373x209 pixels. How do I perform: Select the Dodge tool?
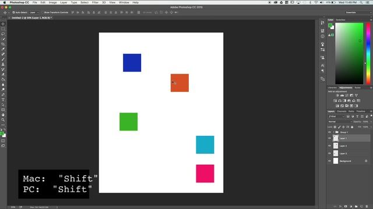3,89
